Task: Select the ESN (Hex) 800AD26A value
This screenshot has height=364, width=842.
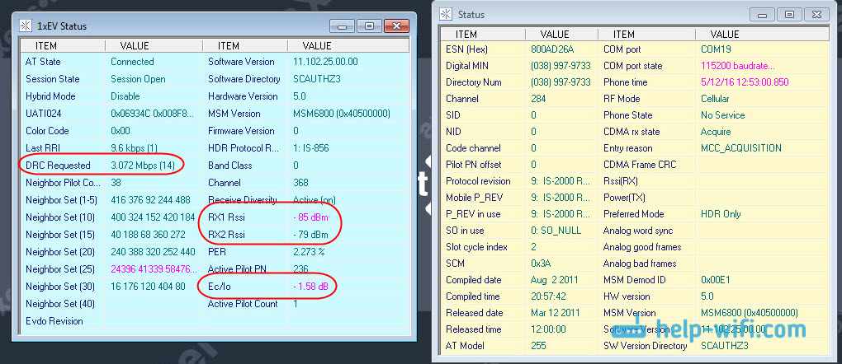Action: click(x=554, y=49)
